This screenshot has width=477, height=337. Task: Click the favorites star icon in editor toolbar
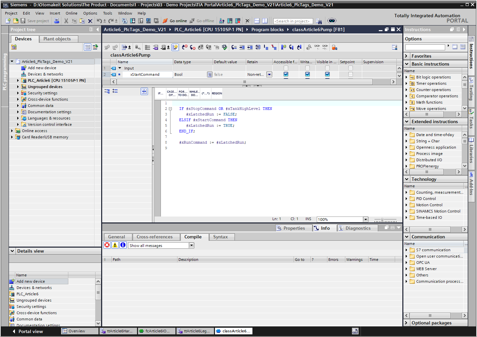coord(175,47)
